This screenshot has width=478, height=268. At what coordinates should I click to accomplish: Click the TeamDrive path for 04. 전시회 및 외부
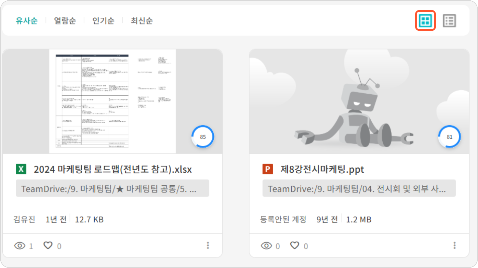point(359,188)
